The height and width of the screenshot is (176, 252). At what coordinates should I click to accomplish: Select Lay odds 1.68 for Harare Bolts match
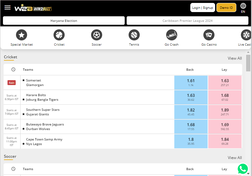click(225, 97)
